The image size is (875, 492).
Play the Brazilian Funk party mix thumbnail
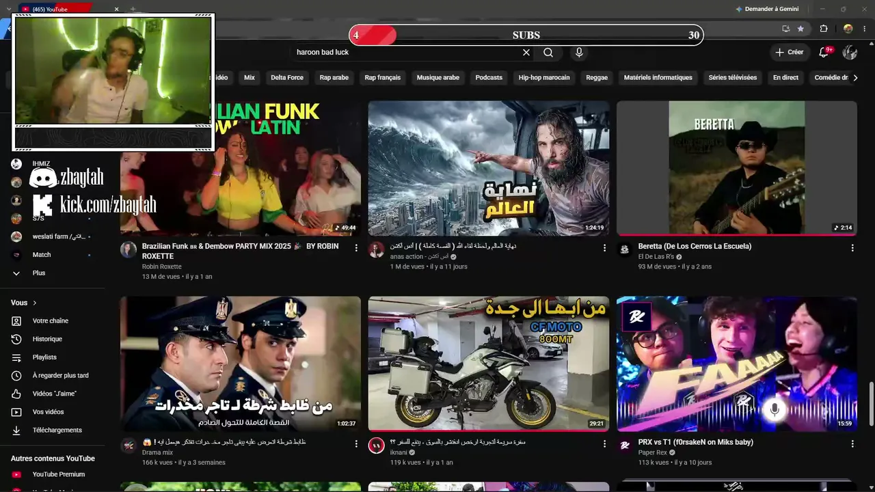pos(241,168)
